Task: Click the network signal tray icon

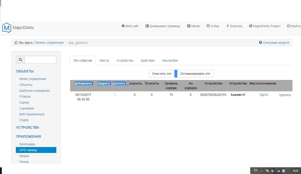Action: [x=278, y=171]
